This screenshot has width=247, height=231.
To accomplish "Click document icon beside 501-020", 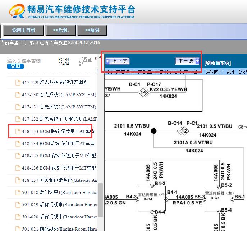I will point(18,217).
